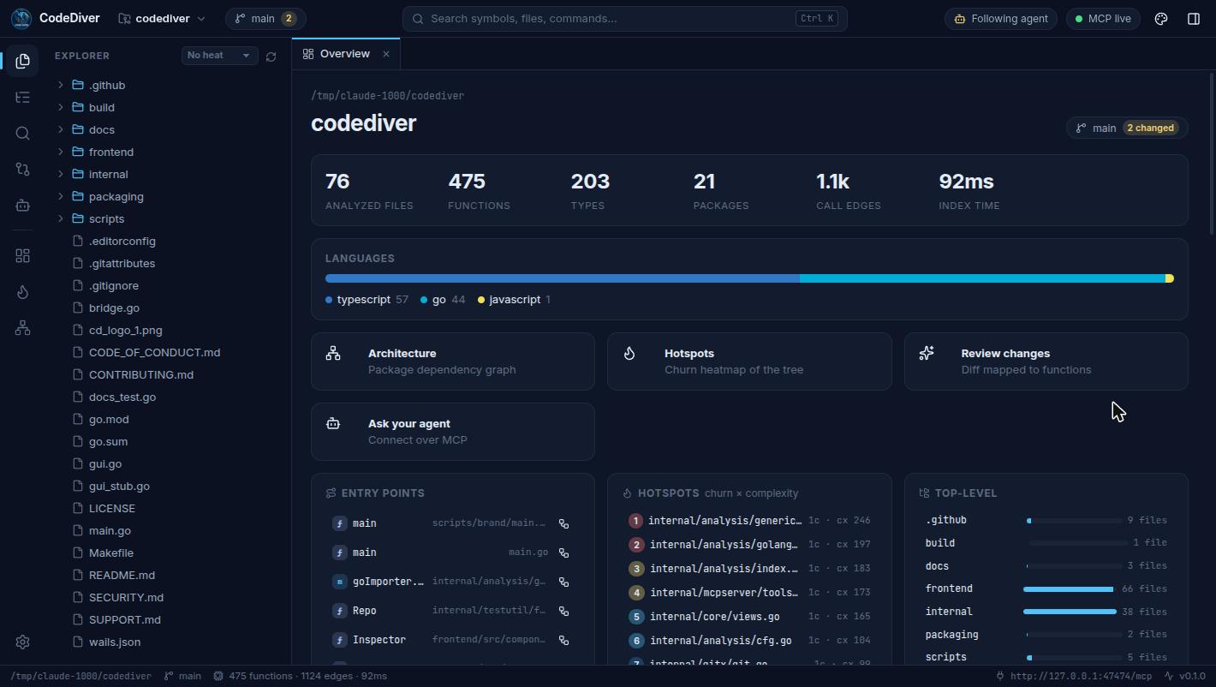Viewport: 1216px width, 687px height.
Task: Select the frontend top-level file bar
Action: coord(1068,589)
